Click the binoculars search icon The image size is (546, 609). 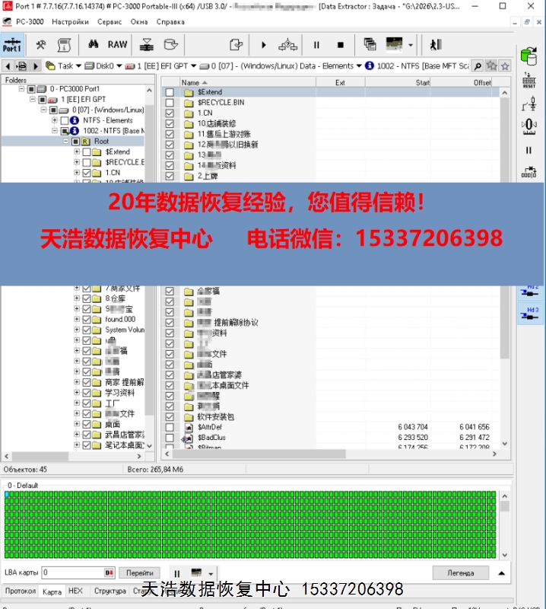94,45
